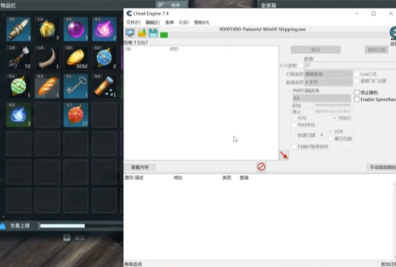Image resolution: width=396 pixels, height=267 pixels.
Task: Check the 扫描时暂停游戏 pause game option
Action: pos(294,146)
